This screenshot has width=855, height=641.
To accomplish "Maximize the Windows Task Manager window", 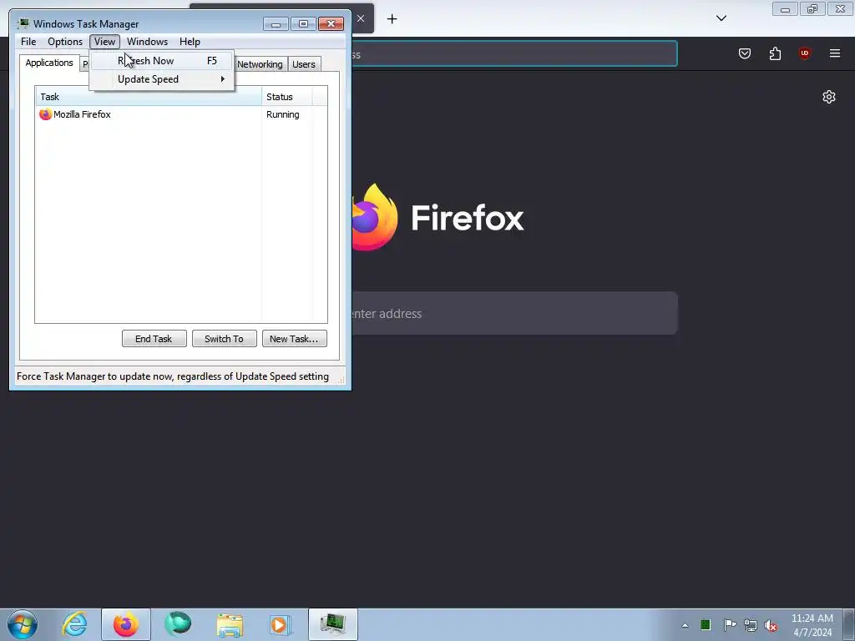I will coord(303,23).
